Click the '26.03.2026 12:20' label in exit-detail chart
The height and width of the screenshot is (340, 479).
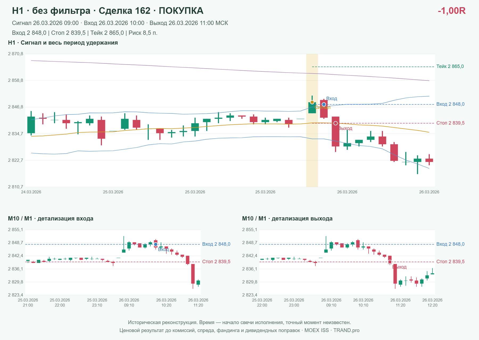click(432, 303)
